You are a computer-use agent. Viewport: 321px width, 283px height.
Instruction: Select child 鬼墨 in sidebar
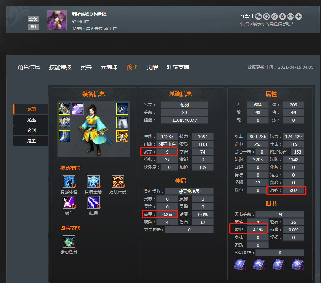pos(31,141)
